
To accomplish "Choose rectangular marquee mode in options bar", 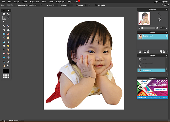I will tap(9, 5).
